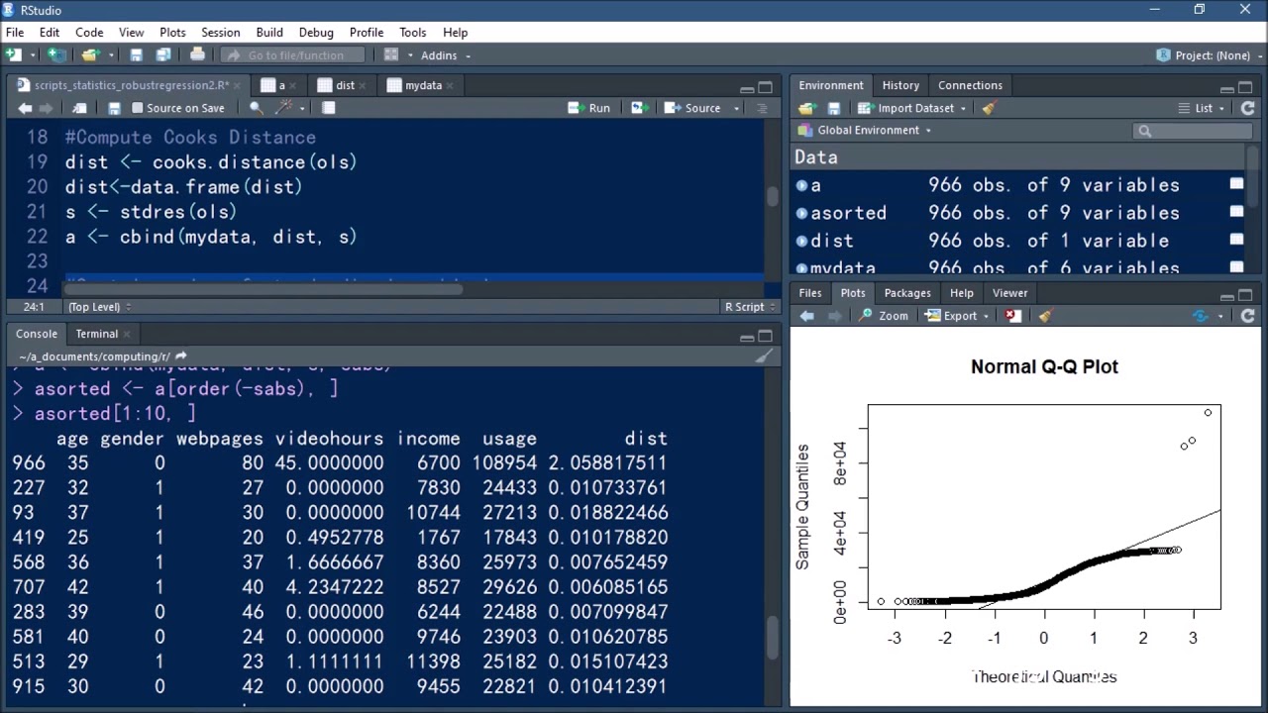Show document outline icon in editor

tap(761, 108)
